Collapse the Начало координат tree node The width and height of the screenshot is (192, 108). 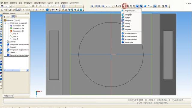pos(5,23)
